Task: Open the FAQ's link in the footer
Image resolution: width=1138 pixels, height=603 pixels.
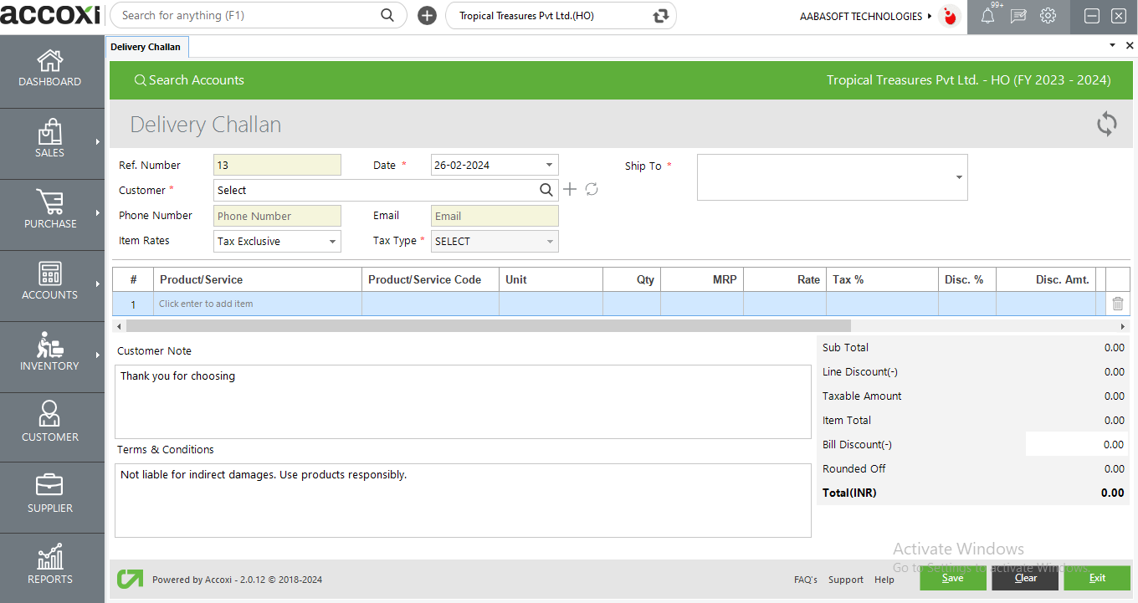Action: pyautogui.click(x=805, y=580)
